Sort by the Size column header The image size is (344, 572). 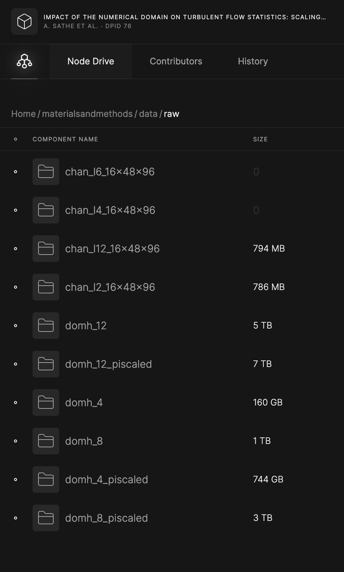coord(260,139)
